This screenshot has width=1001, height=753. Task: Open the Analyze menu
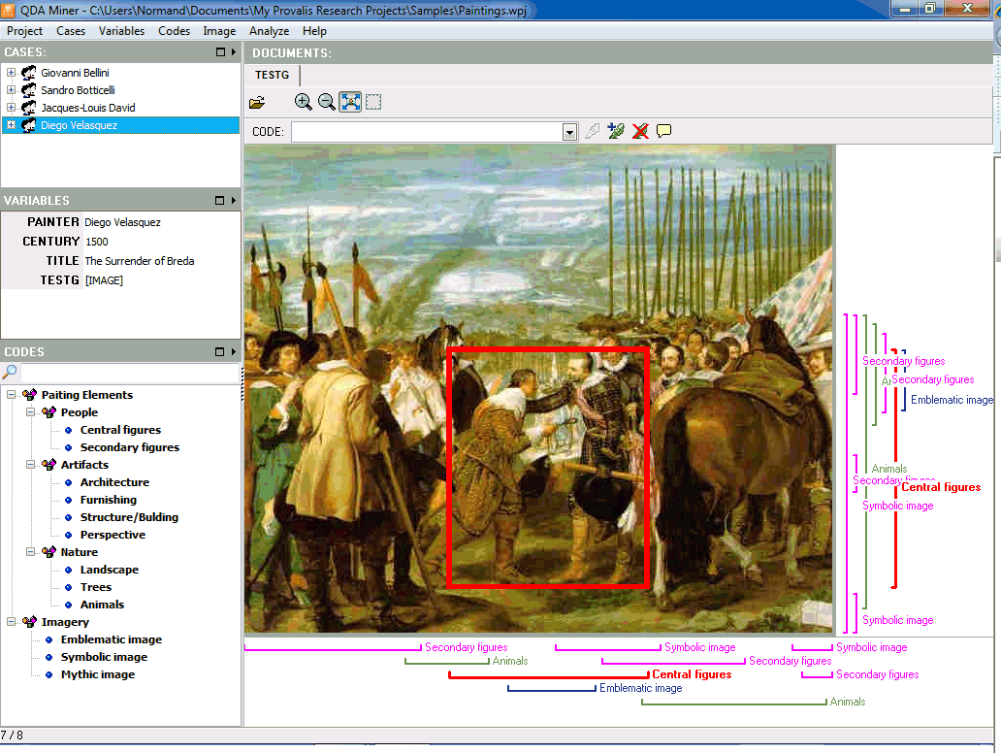click(269, 31)
